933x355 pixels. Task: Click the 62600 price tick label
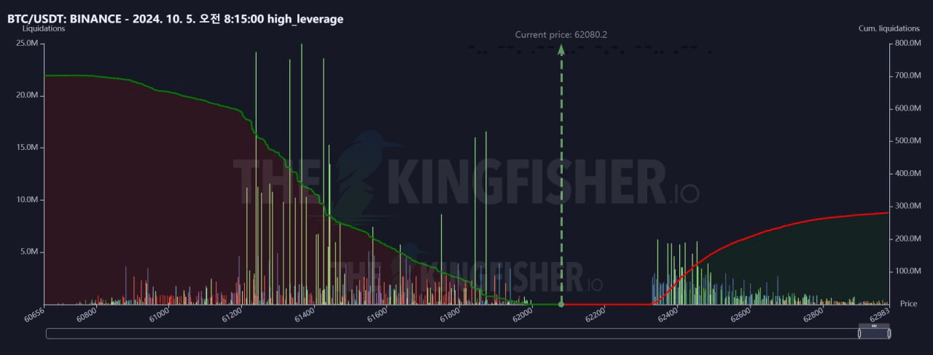tap(741, 315)
